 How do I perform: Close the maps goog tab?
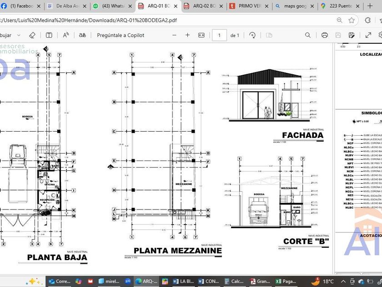312,6
